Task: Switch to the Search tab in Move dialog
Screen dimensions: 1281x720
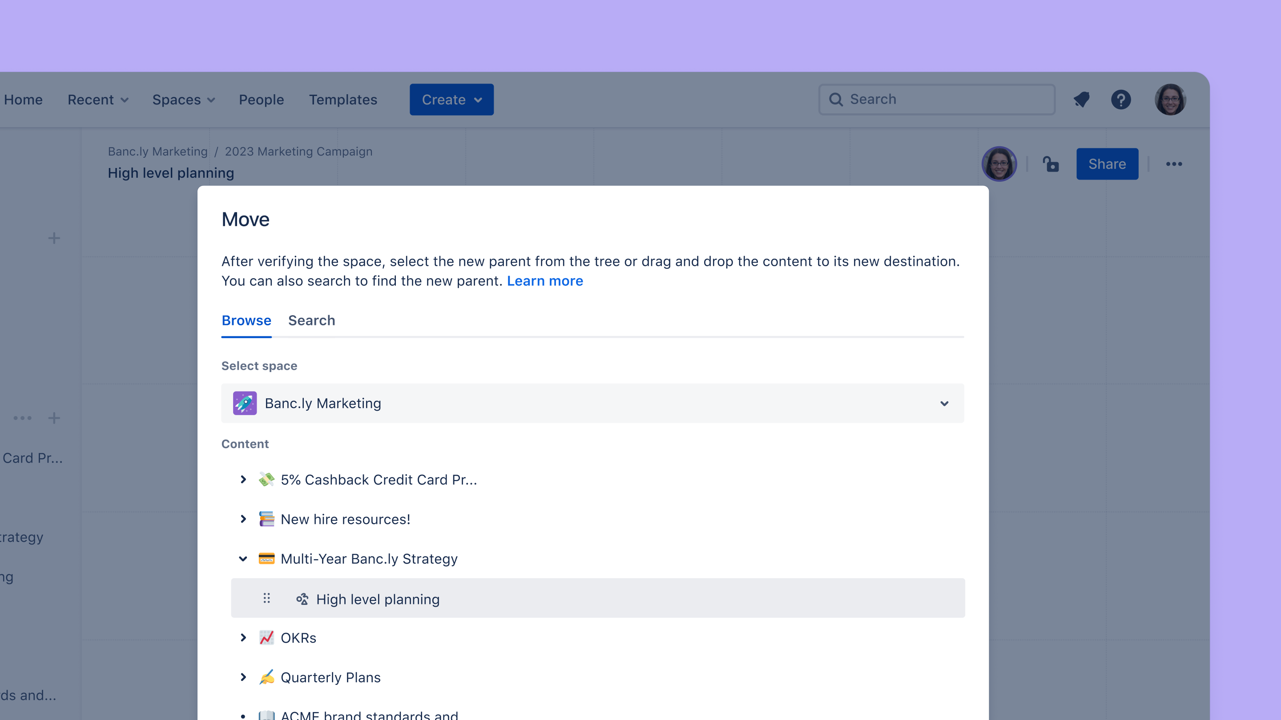Action: [x=311, y=320]
